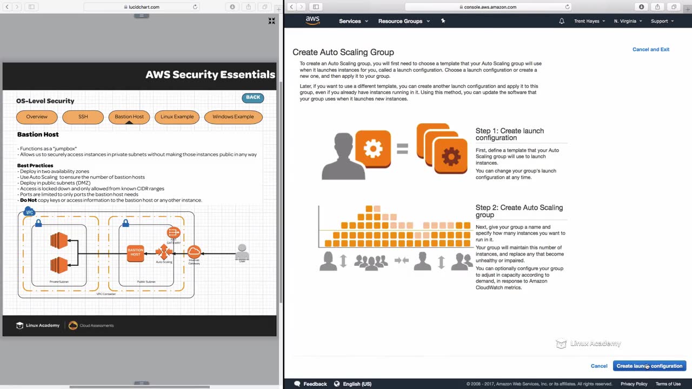The width and height of the screenshot is (692, 389).
Task: Cancel the Auto Scaling group wizard
Action: (599, 366)
